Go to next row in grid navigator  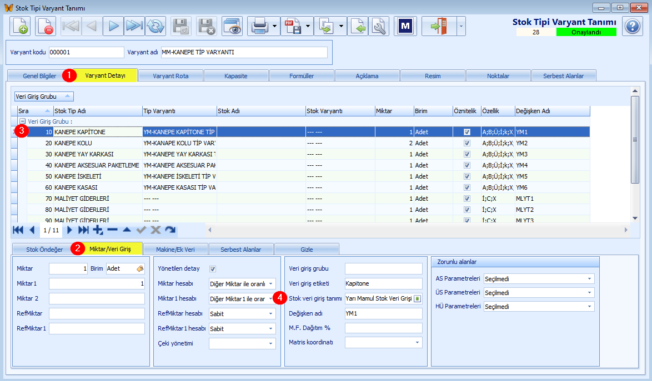[x=69, y=230]
